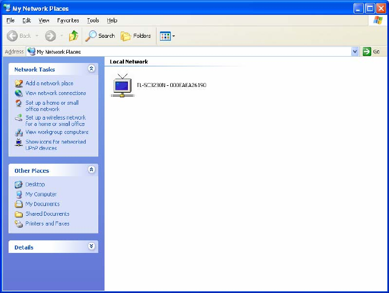This screenshot has height=293, width=389.
Task: Click the View network connections globe icon
Action: tap(19, 93)
